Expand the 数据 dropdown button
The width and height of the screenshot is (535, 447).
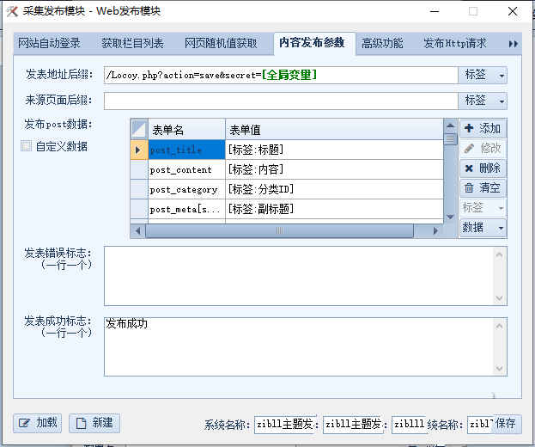483,227
